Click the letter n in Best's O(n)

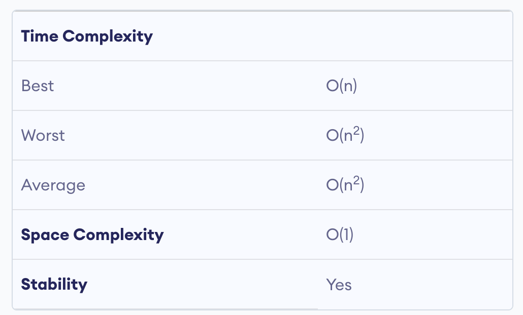[x=348, y=86]
